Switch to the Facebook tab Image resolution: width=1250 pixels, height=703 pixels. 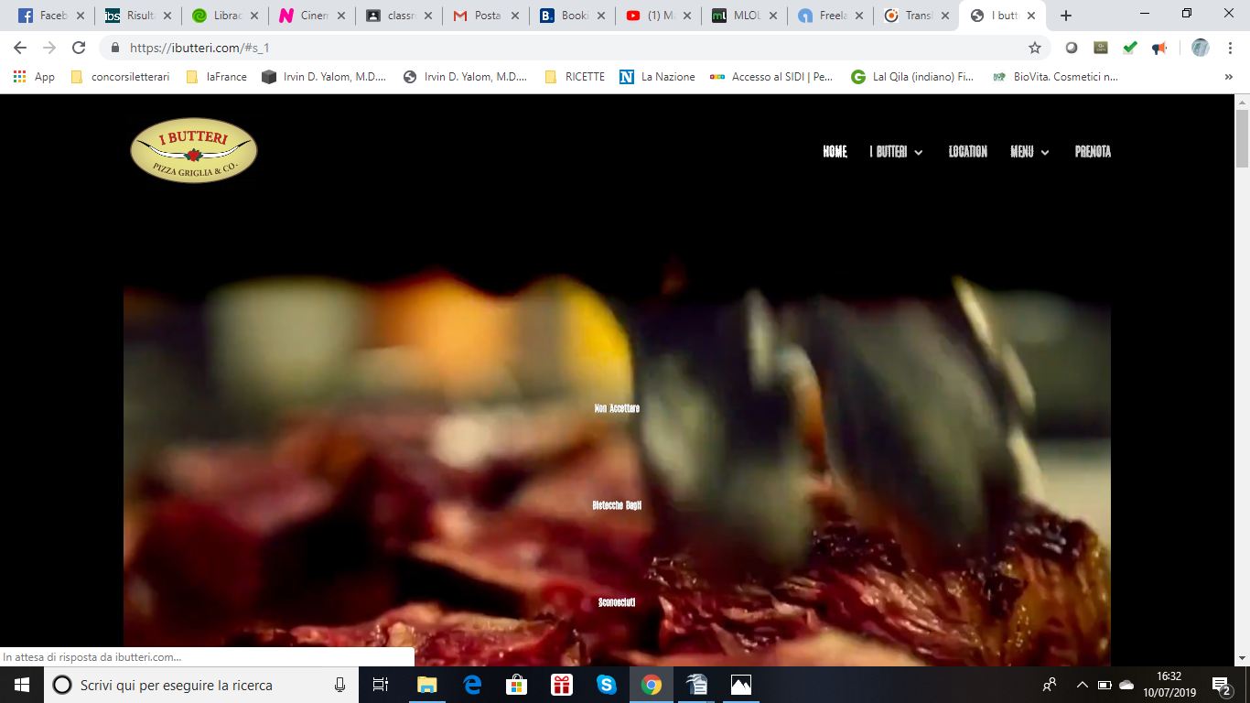coord(52,16)
